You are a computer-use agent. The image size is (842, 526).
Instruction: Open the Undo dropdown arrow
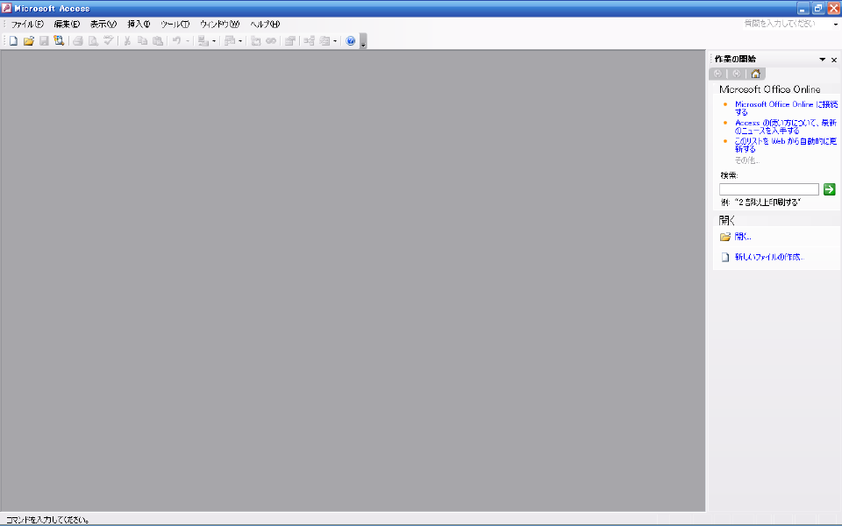click(188, 41)
